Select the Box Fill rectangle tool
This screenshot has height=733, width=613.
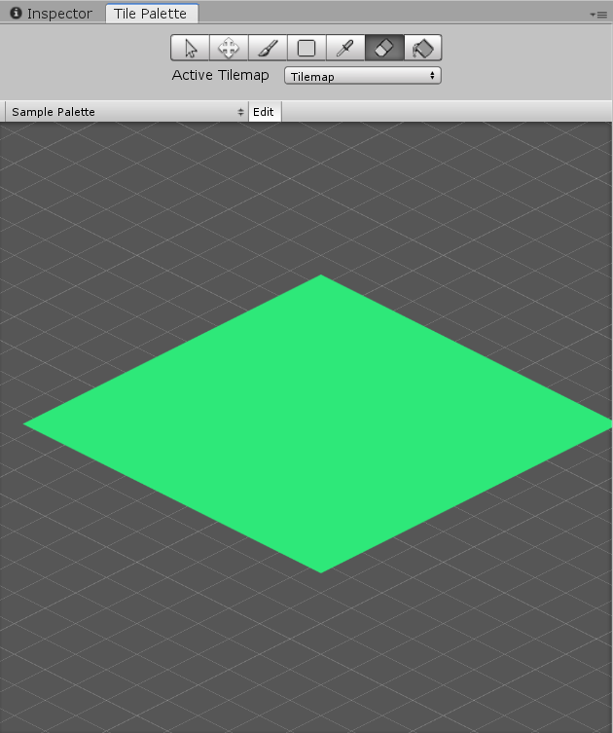click(306, 48)
